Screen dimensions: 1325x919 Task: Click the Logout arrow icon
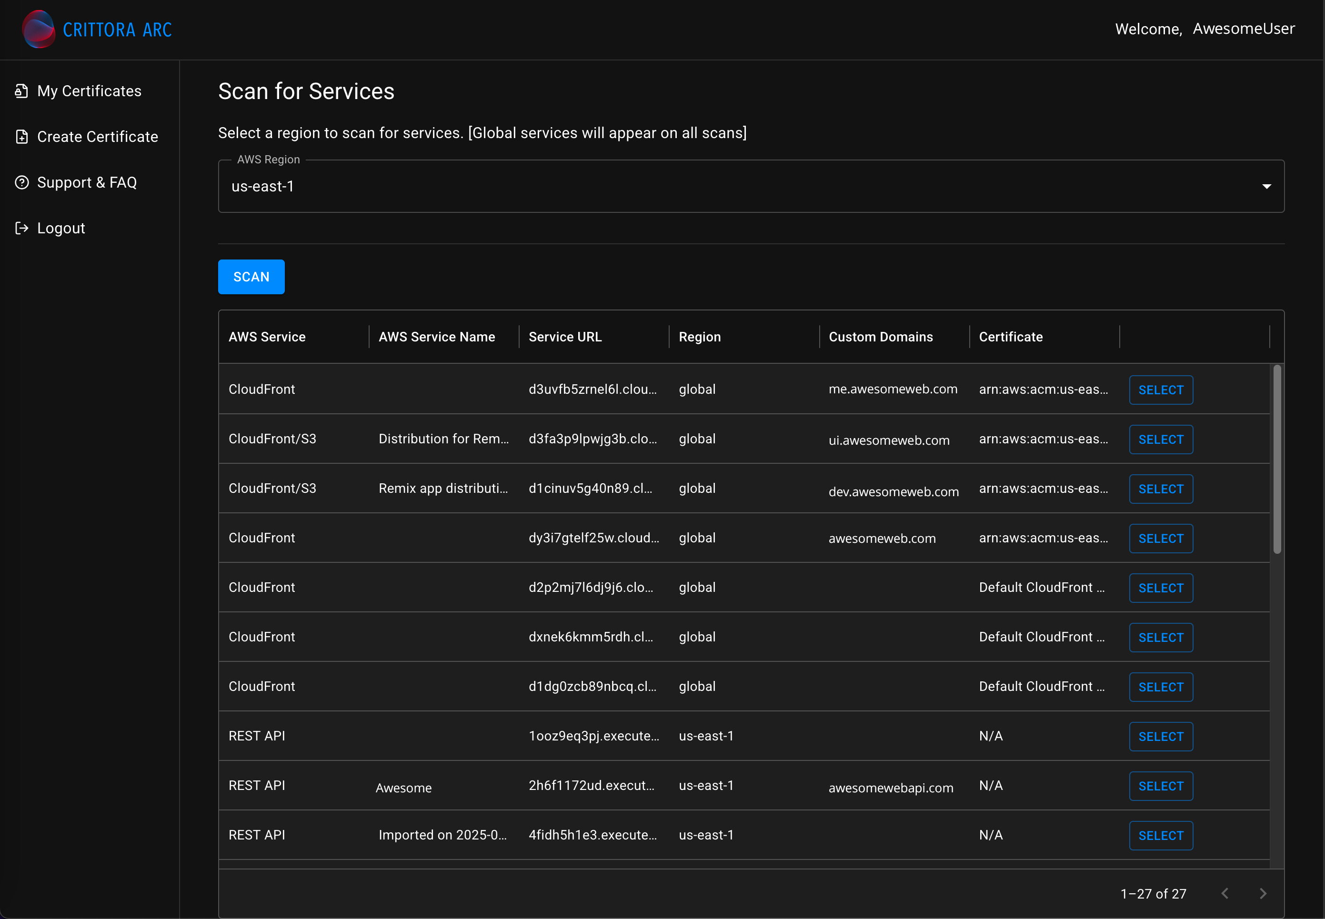[21, 228]
